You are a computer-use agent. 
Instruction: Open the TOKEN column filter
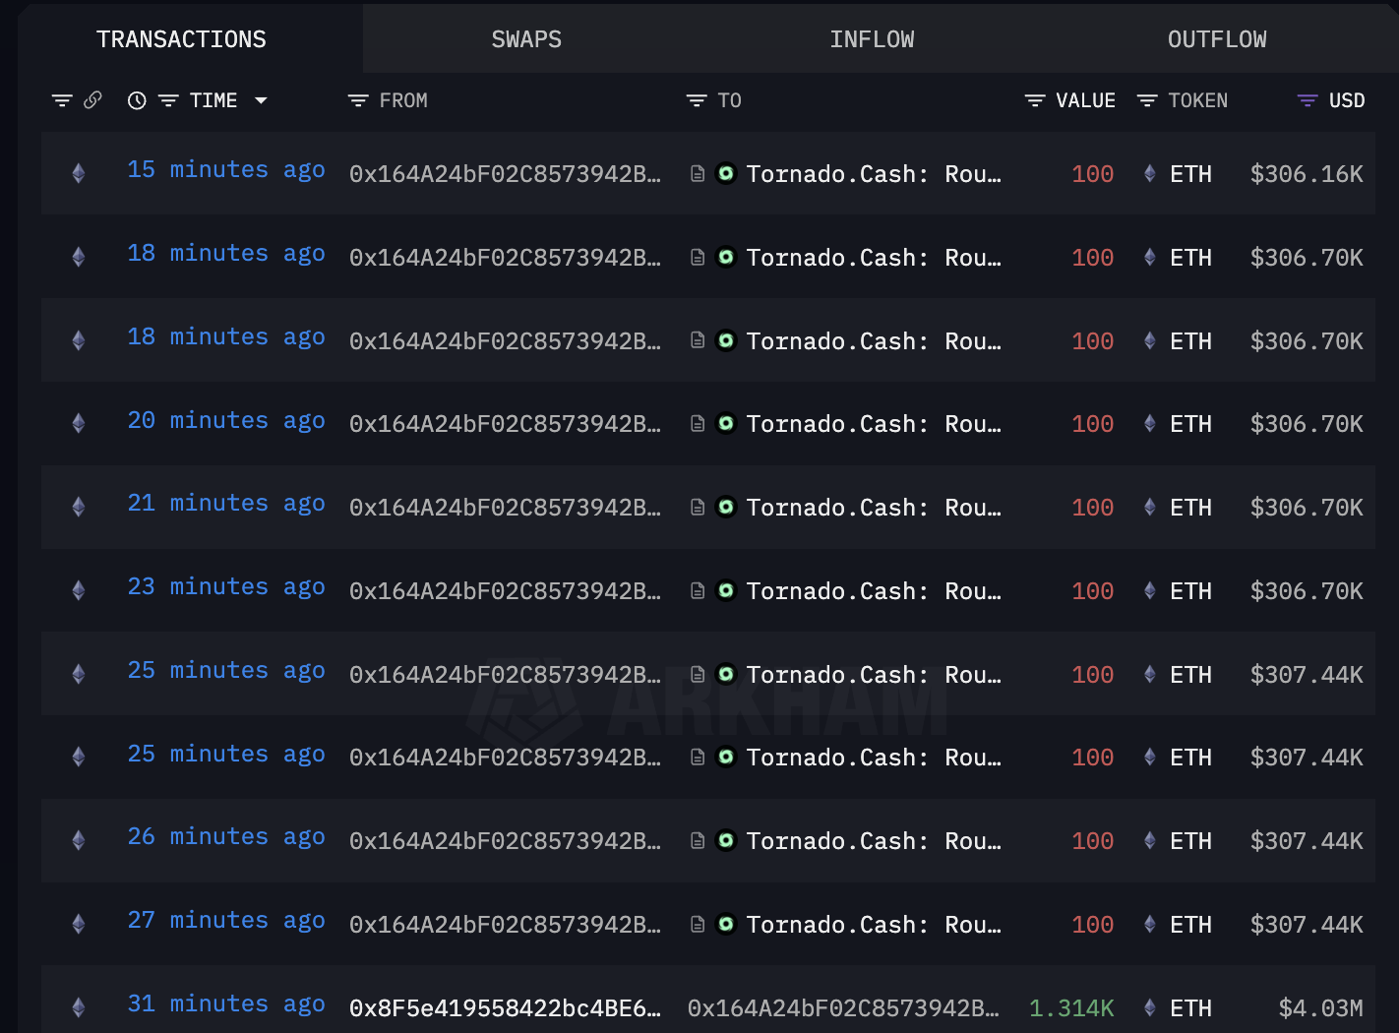1147,100
